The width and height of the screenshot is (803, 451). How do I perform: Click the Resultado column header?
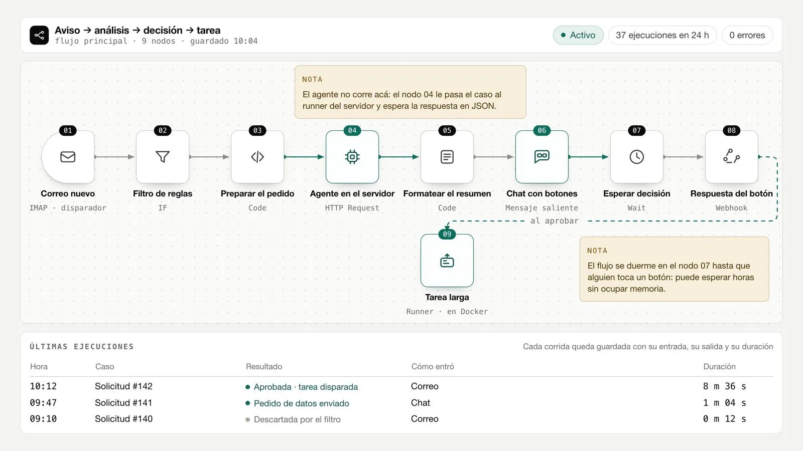[x=264, y=366]
